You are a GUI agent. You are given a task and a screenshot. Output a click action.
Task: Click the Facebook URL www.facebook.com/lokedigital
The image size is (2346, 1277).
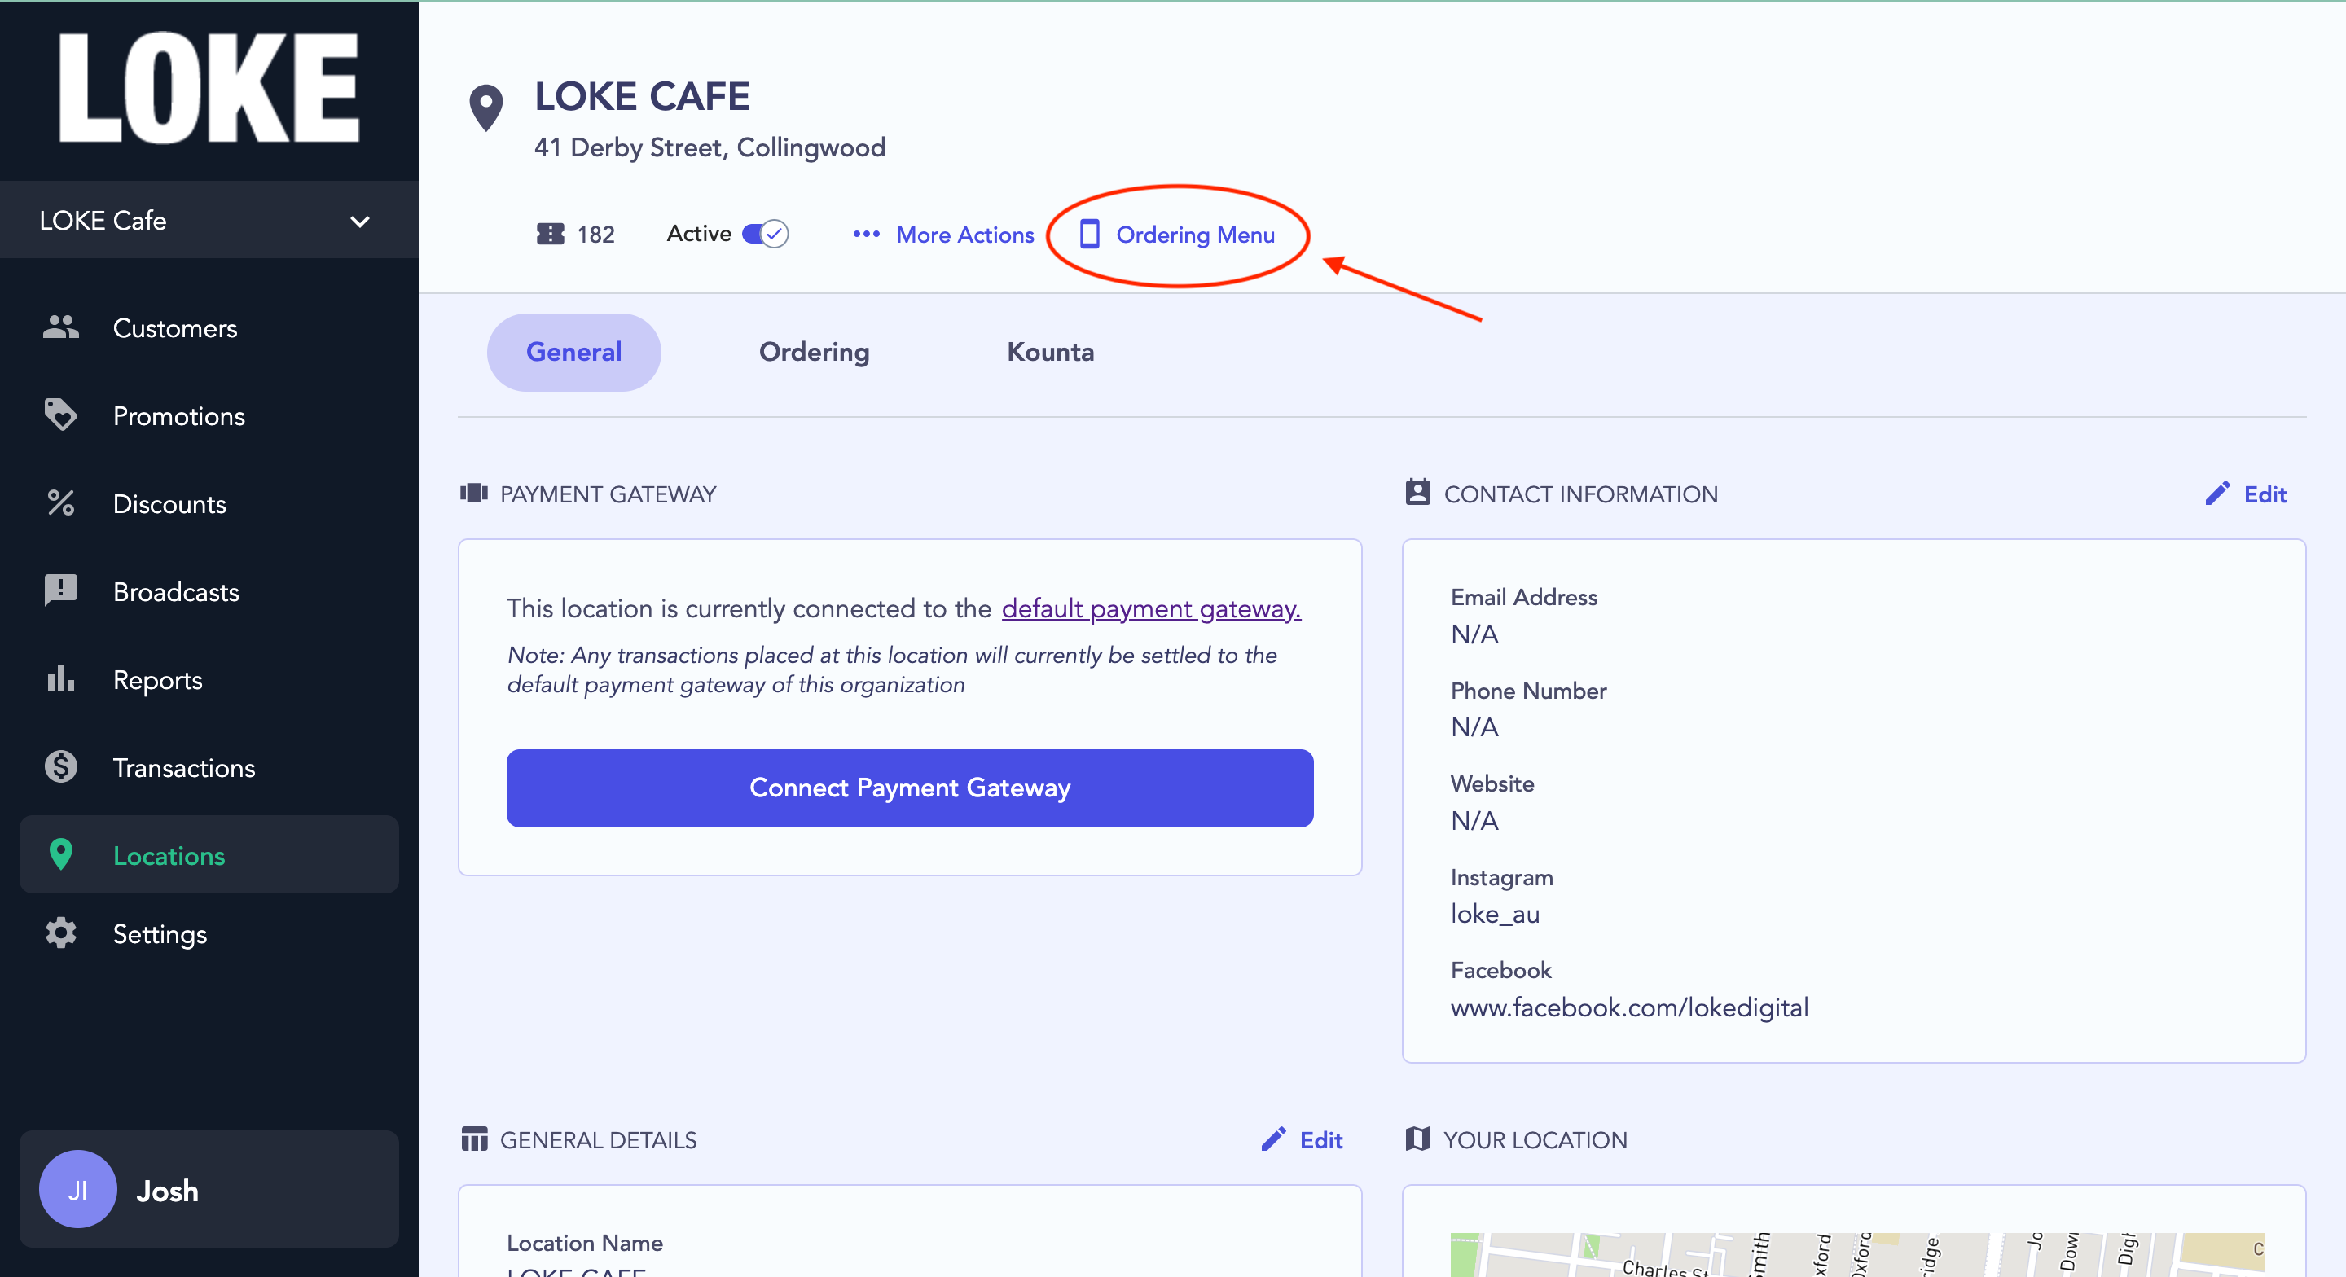click(1629, 1007)
